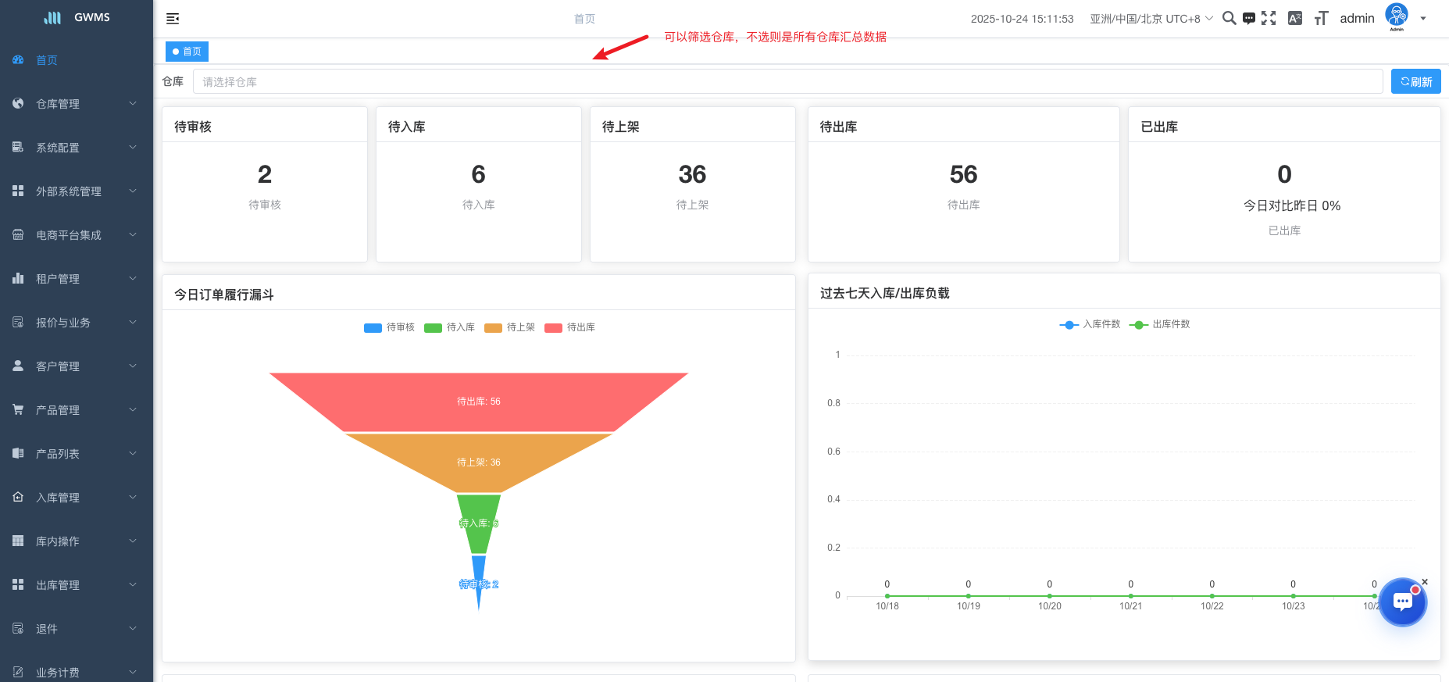Click the 请选择仓库 warehouse input field
1449x682 pixels.
click(787, 81)
